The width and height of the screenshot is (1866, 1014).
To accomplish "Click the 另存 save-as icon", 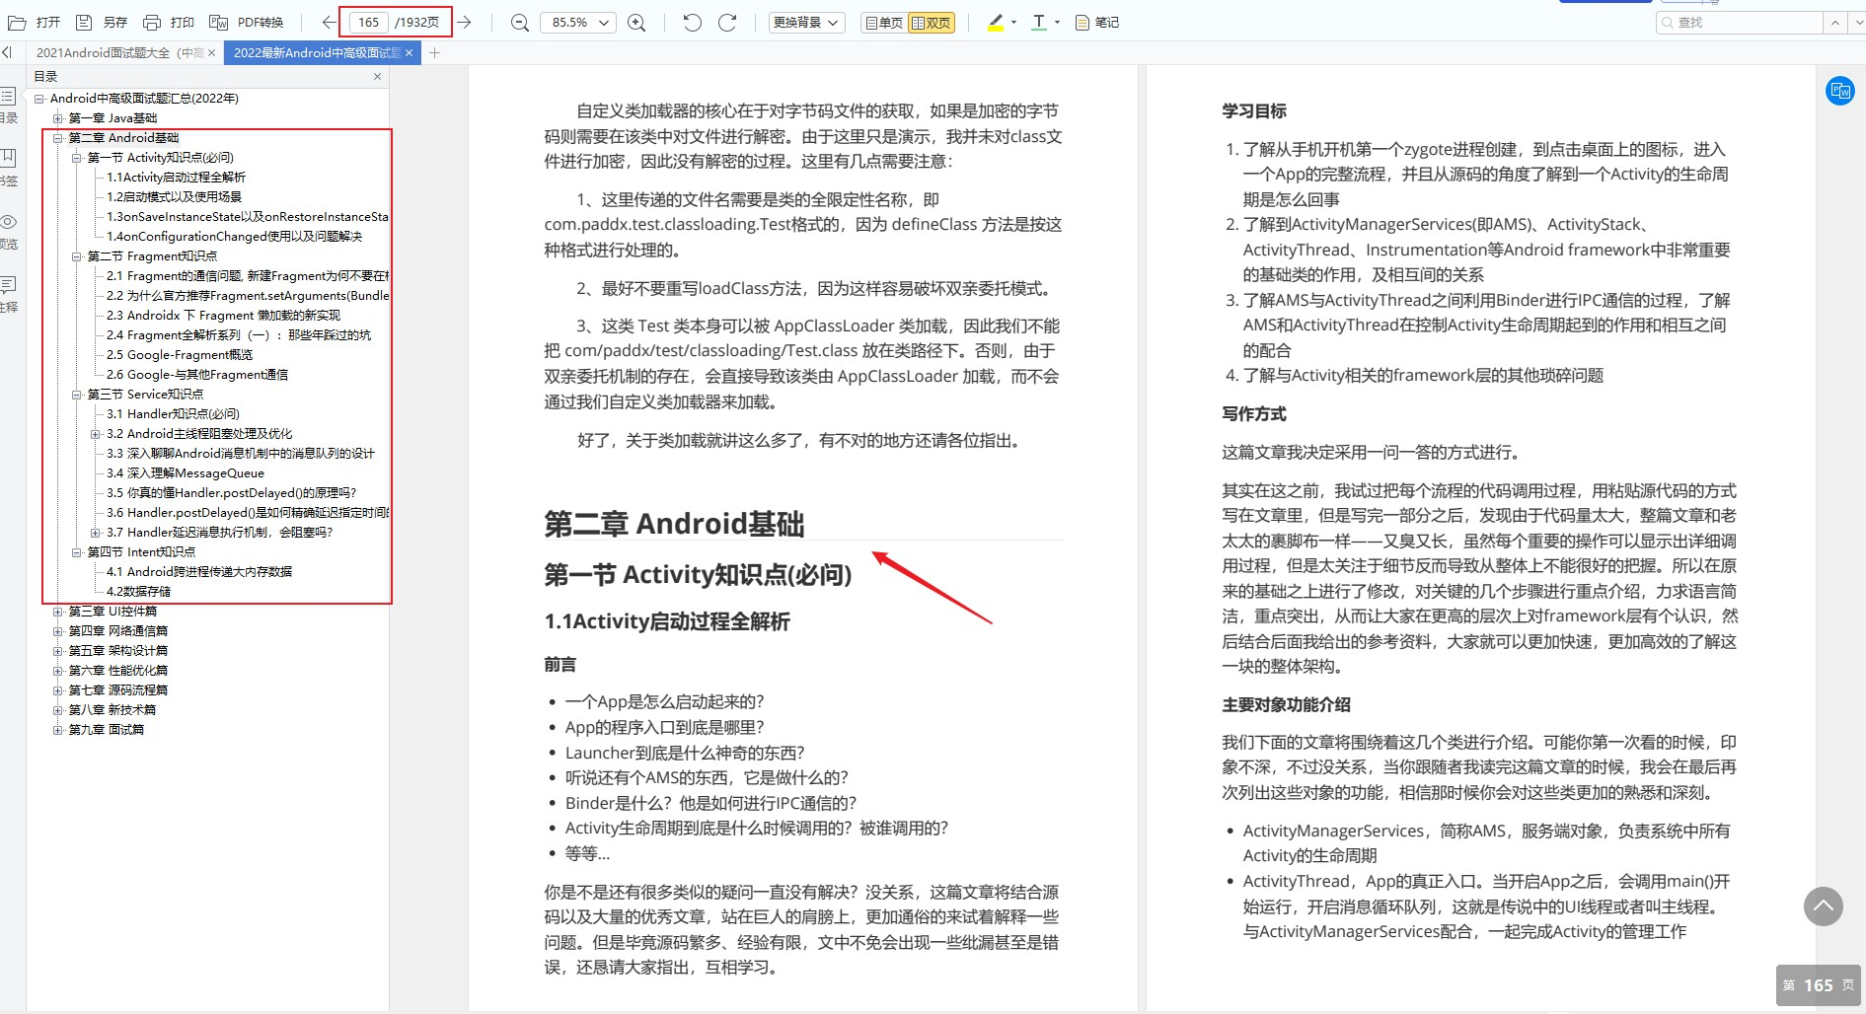I will click(84, 22).
